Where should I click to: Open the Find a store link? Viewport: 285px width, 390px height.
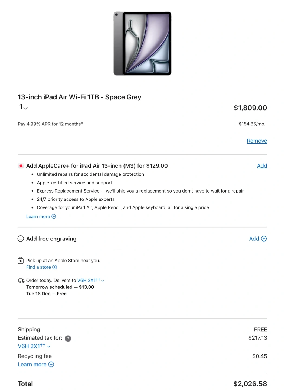[x=38, y=267]
